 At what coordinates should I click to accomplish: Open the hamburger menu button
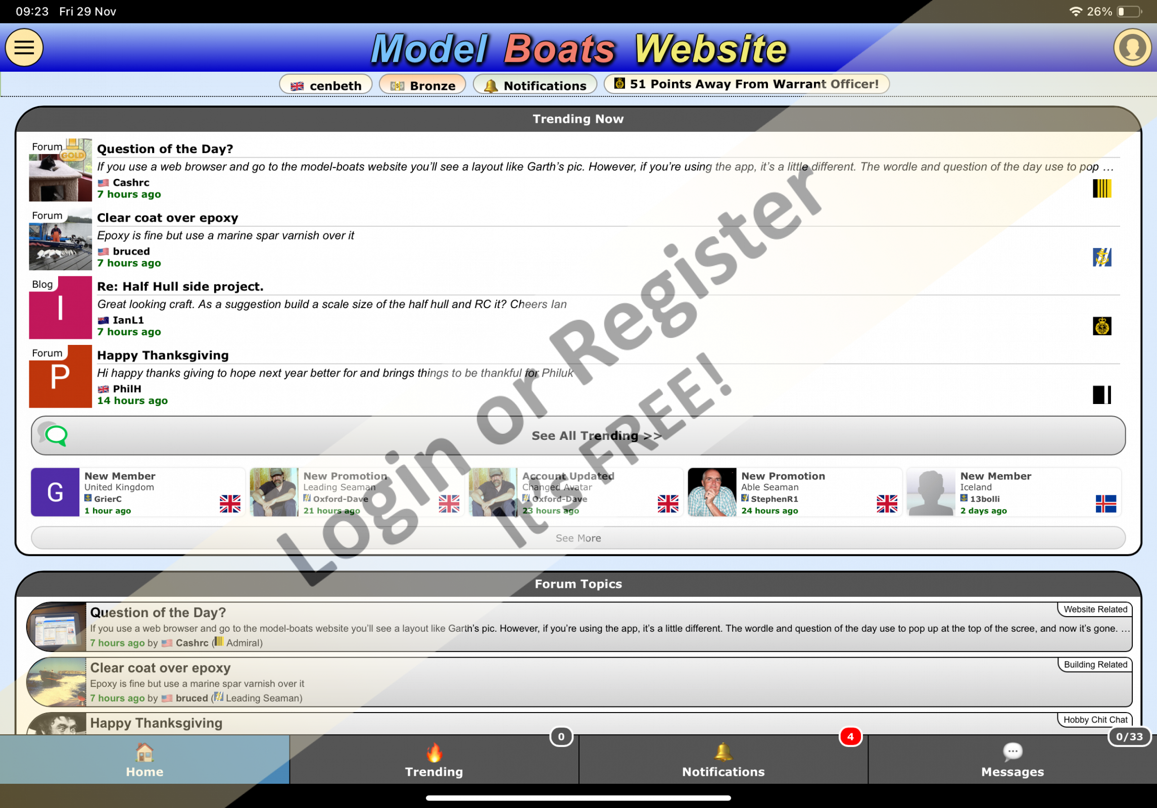(24, 48)
